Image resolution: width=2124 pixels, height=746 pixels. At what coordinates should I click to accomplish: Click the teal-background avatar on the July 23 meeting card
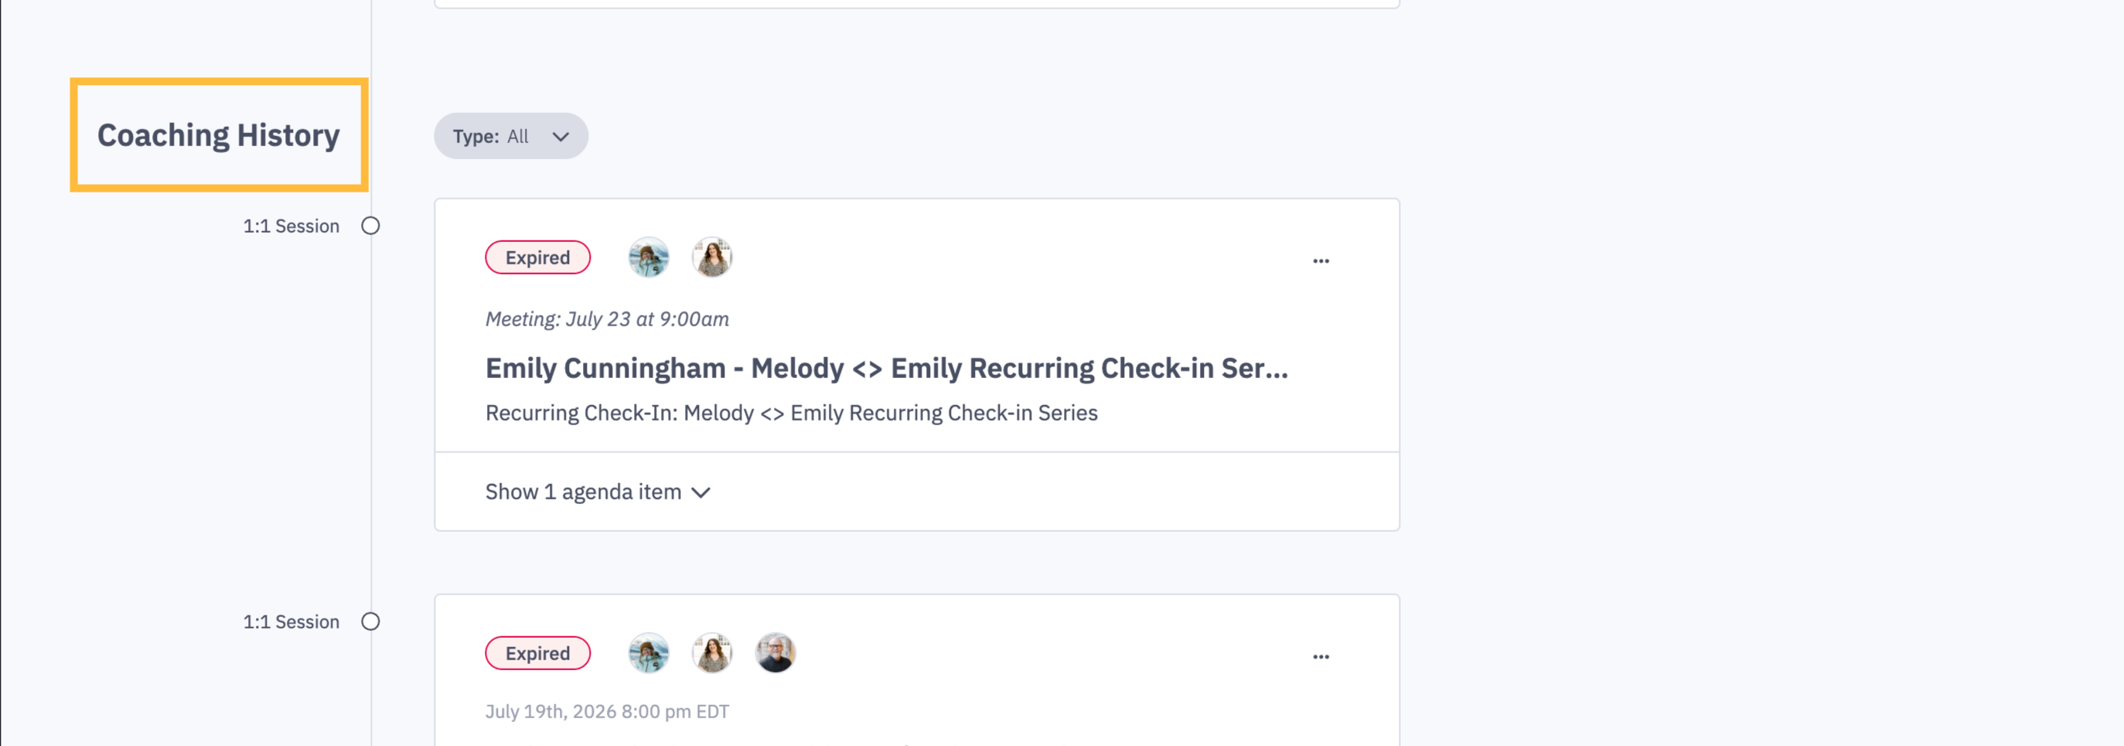(648, 257)
